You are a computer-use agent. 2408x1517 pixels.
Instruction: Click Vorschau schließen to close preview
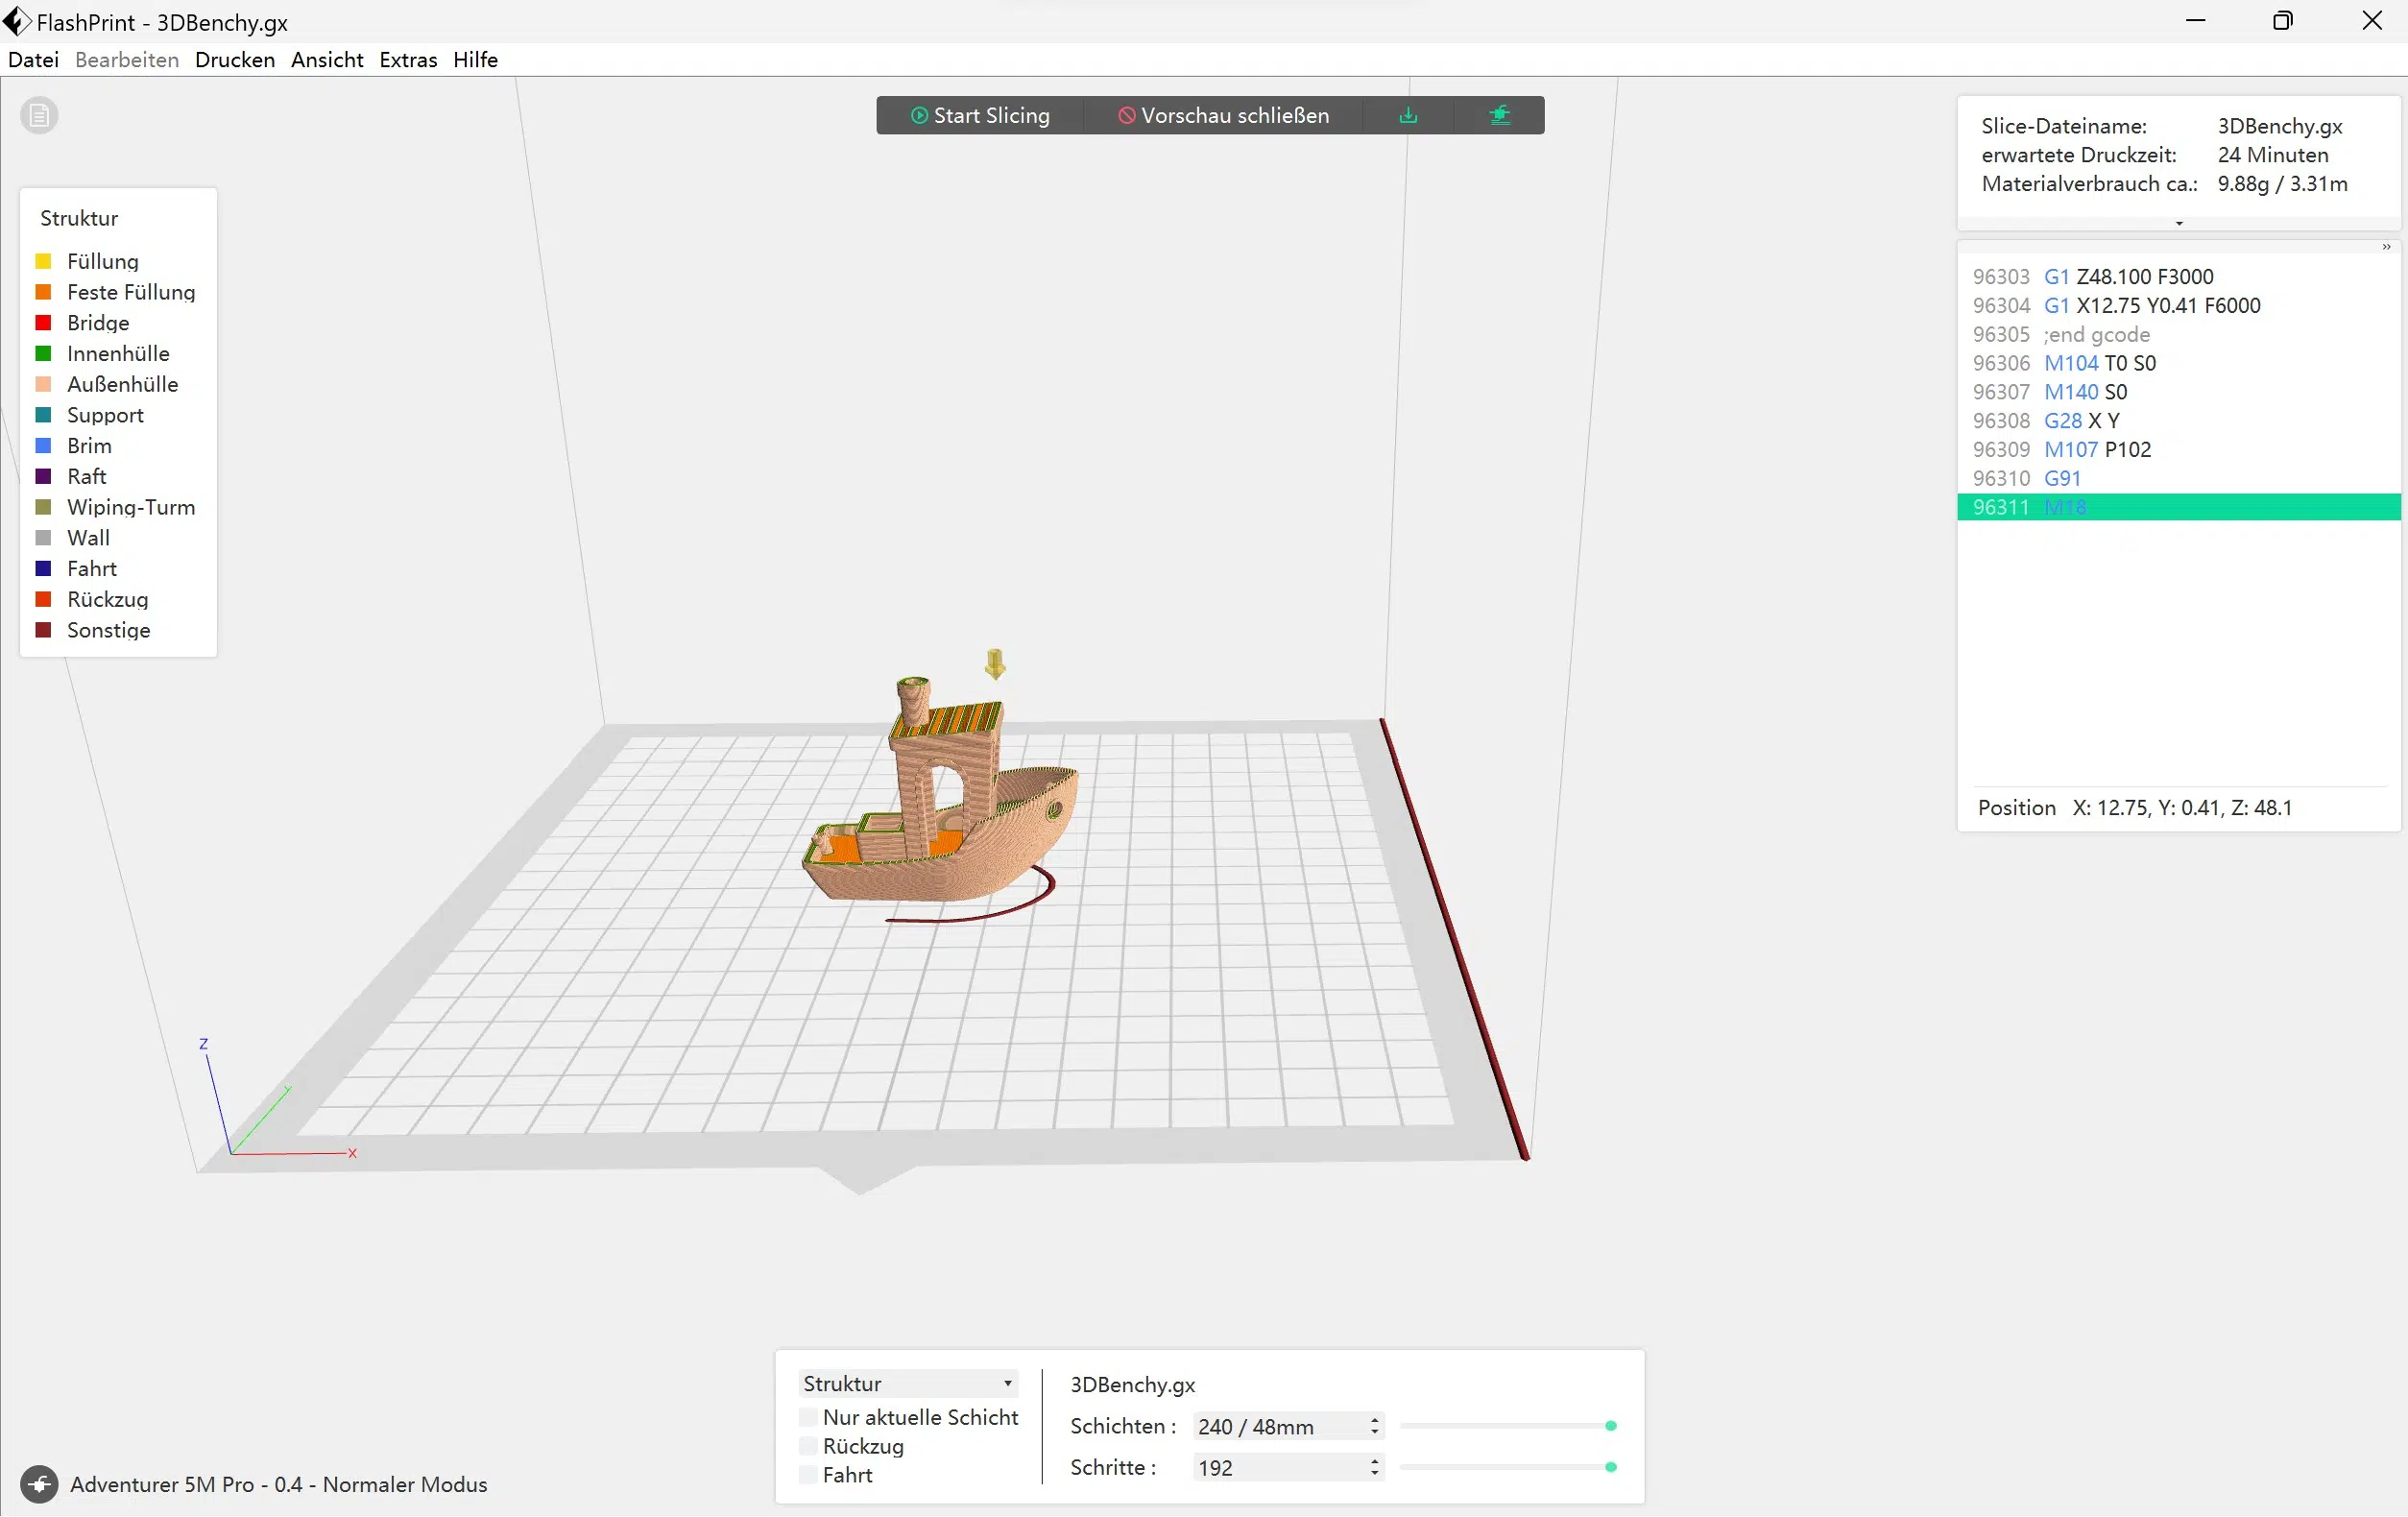pos(1223,115)
